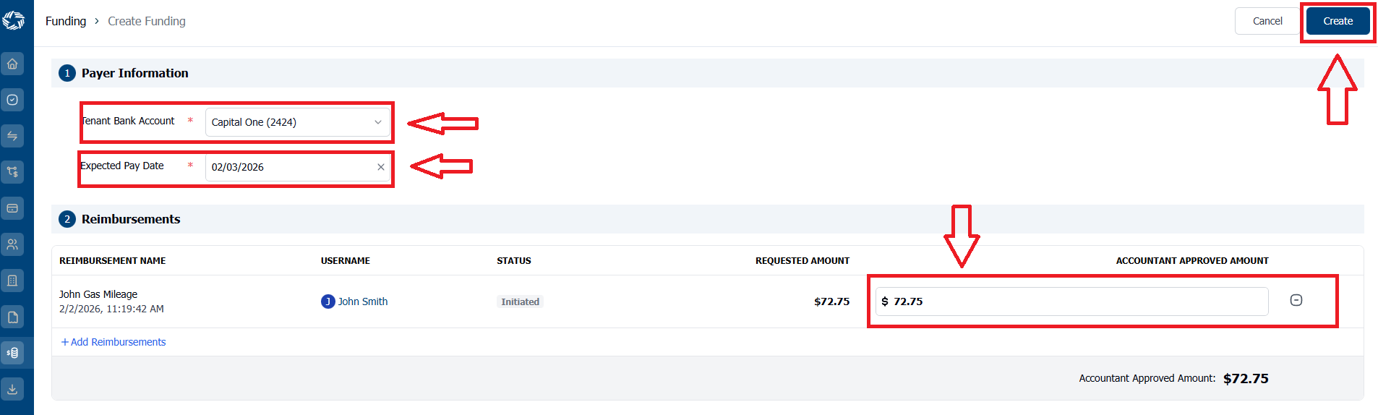Expand the Tenant Bank Account dropdown arrow
The height and width of the screenshot is (415, 1378).
pyautogui.click(x=377, y=122)
